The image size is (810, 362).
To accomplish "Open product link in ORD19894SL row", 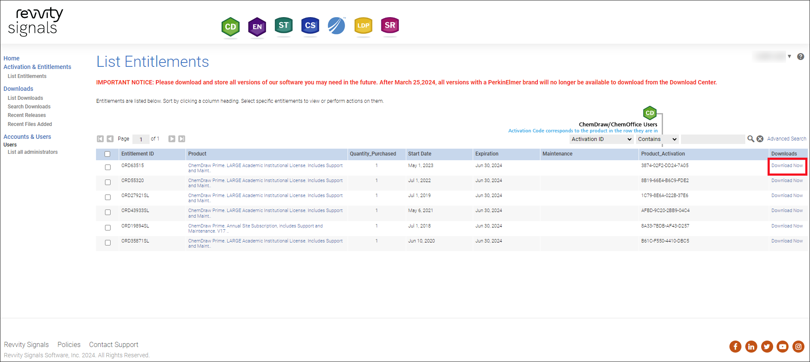I will (x=255, y=228).
